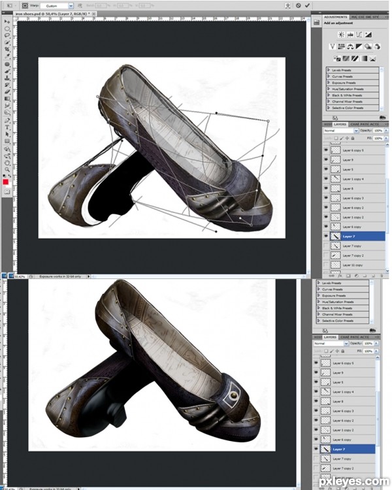Select the Move tool
Screen dimensions: 392x490
tap(7, 22)
